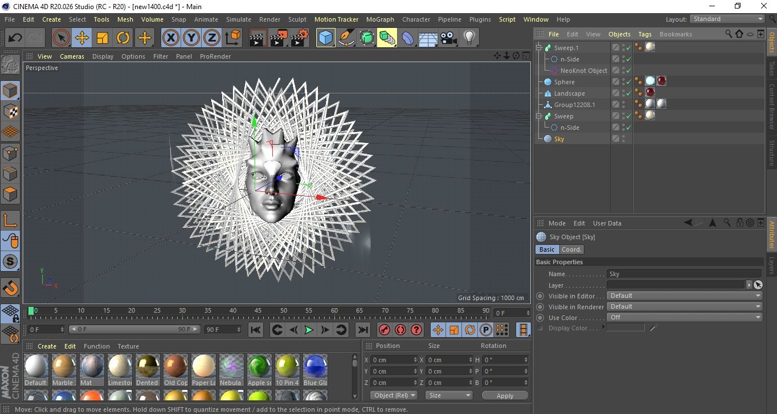Click Render View clapperboard icon
Viewport: 777px width, 414px height.
click(258, 38)
